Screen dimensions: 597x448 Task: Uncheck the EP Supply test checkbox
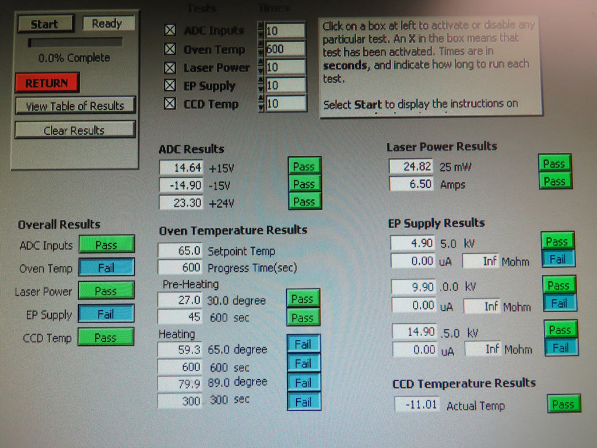(170, 86)
